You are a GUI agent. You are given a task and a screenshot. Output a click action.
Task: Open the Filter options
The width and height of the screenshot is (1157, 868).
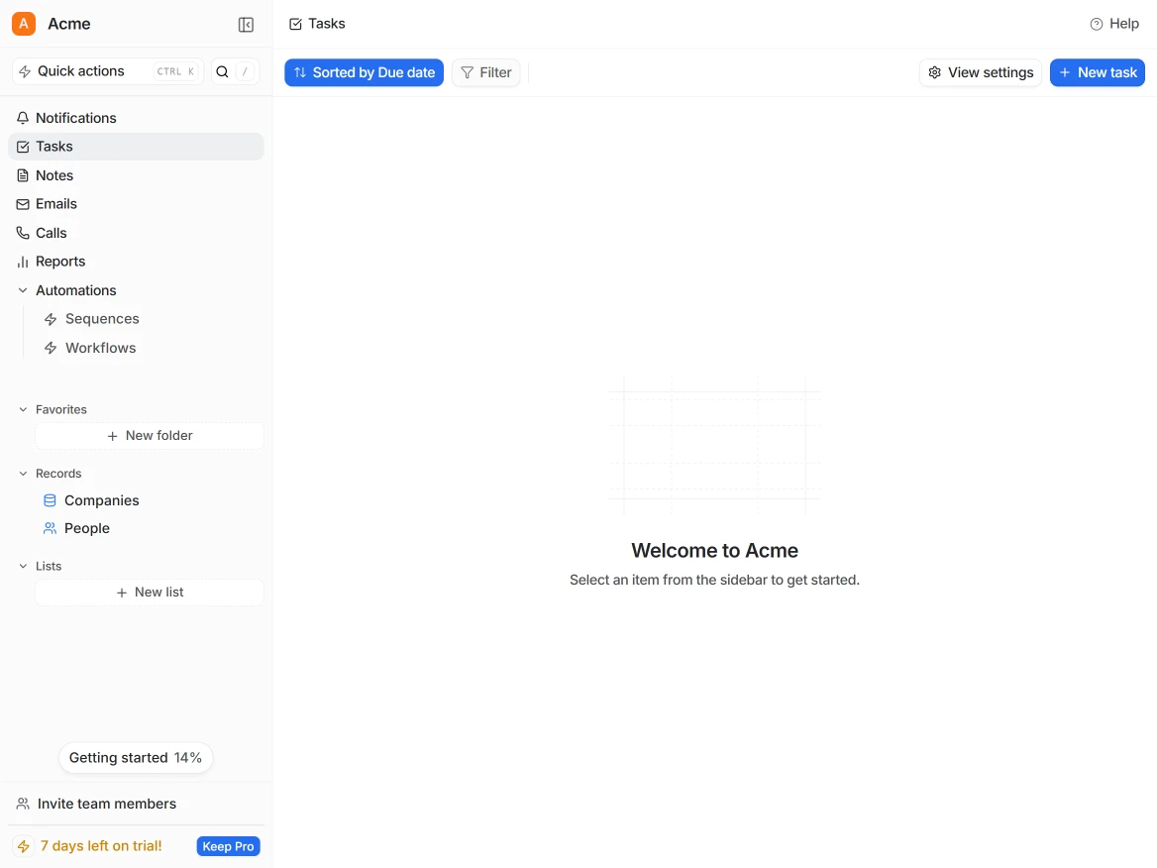click(x=485, y=72)
